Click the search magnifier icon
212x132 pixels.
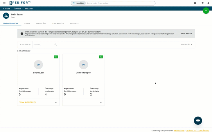[x=55, y=44]
